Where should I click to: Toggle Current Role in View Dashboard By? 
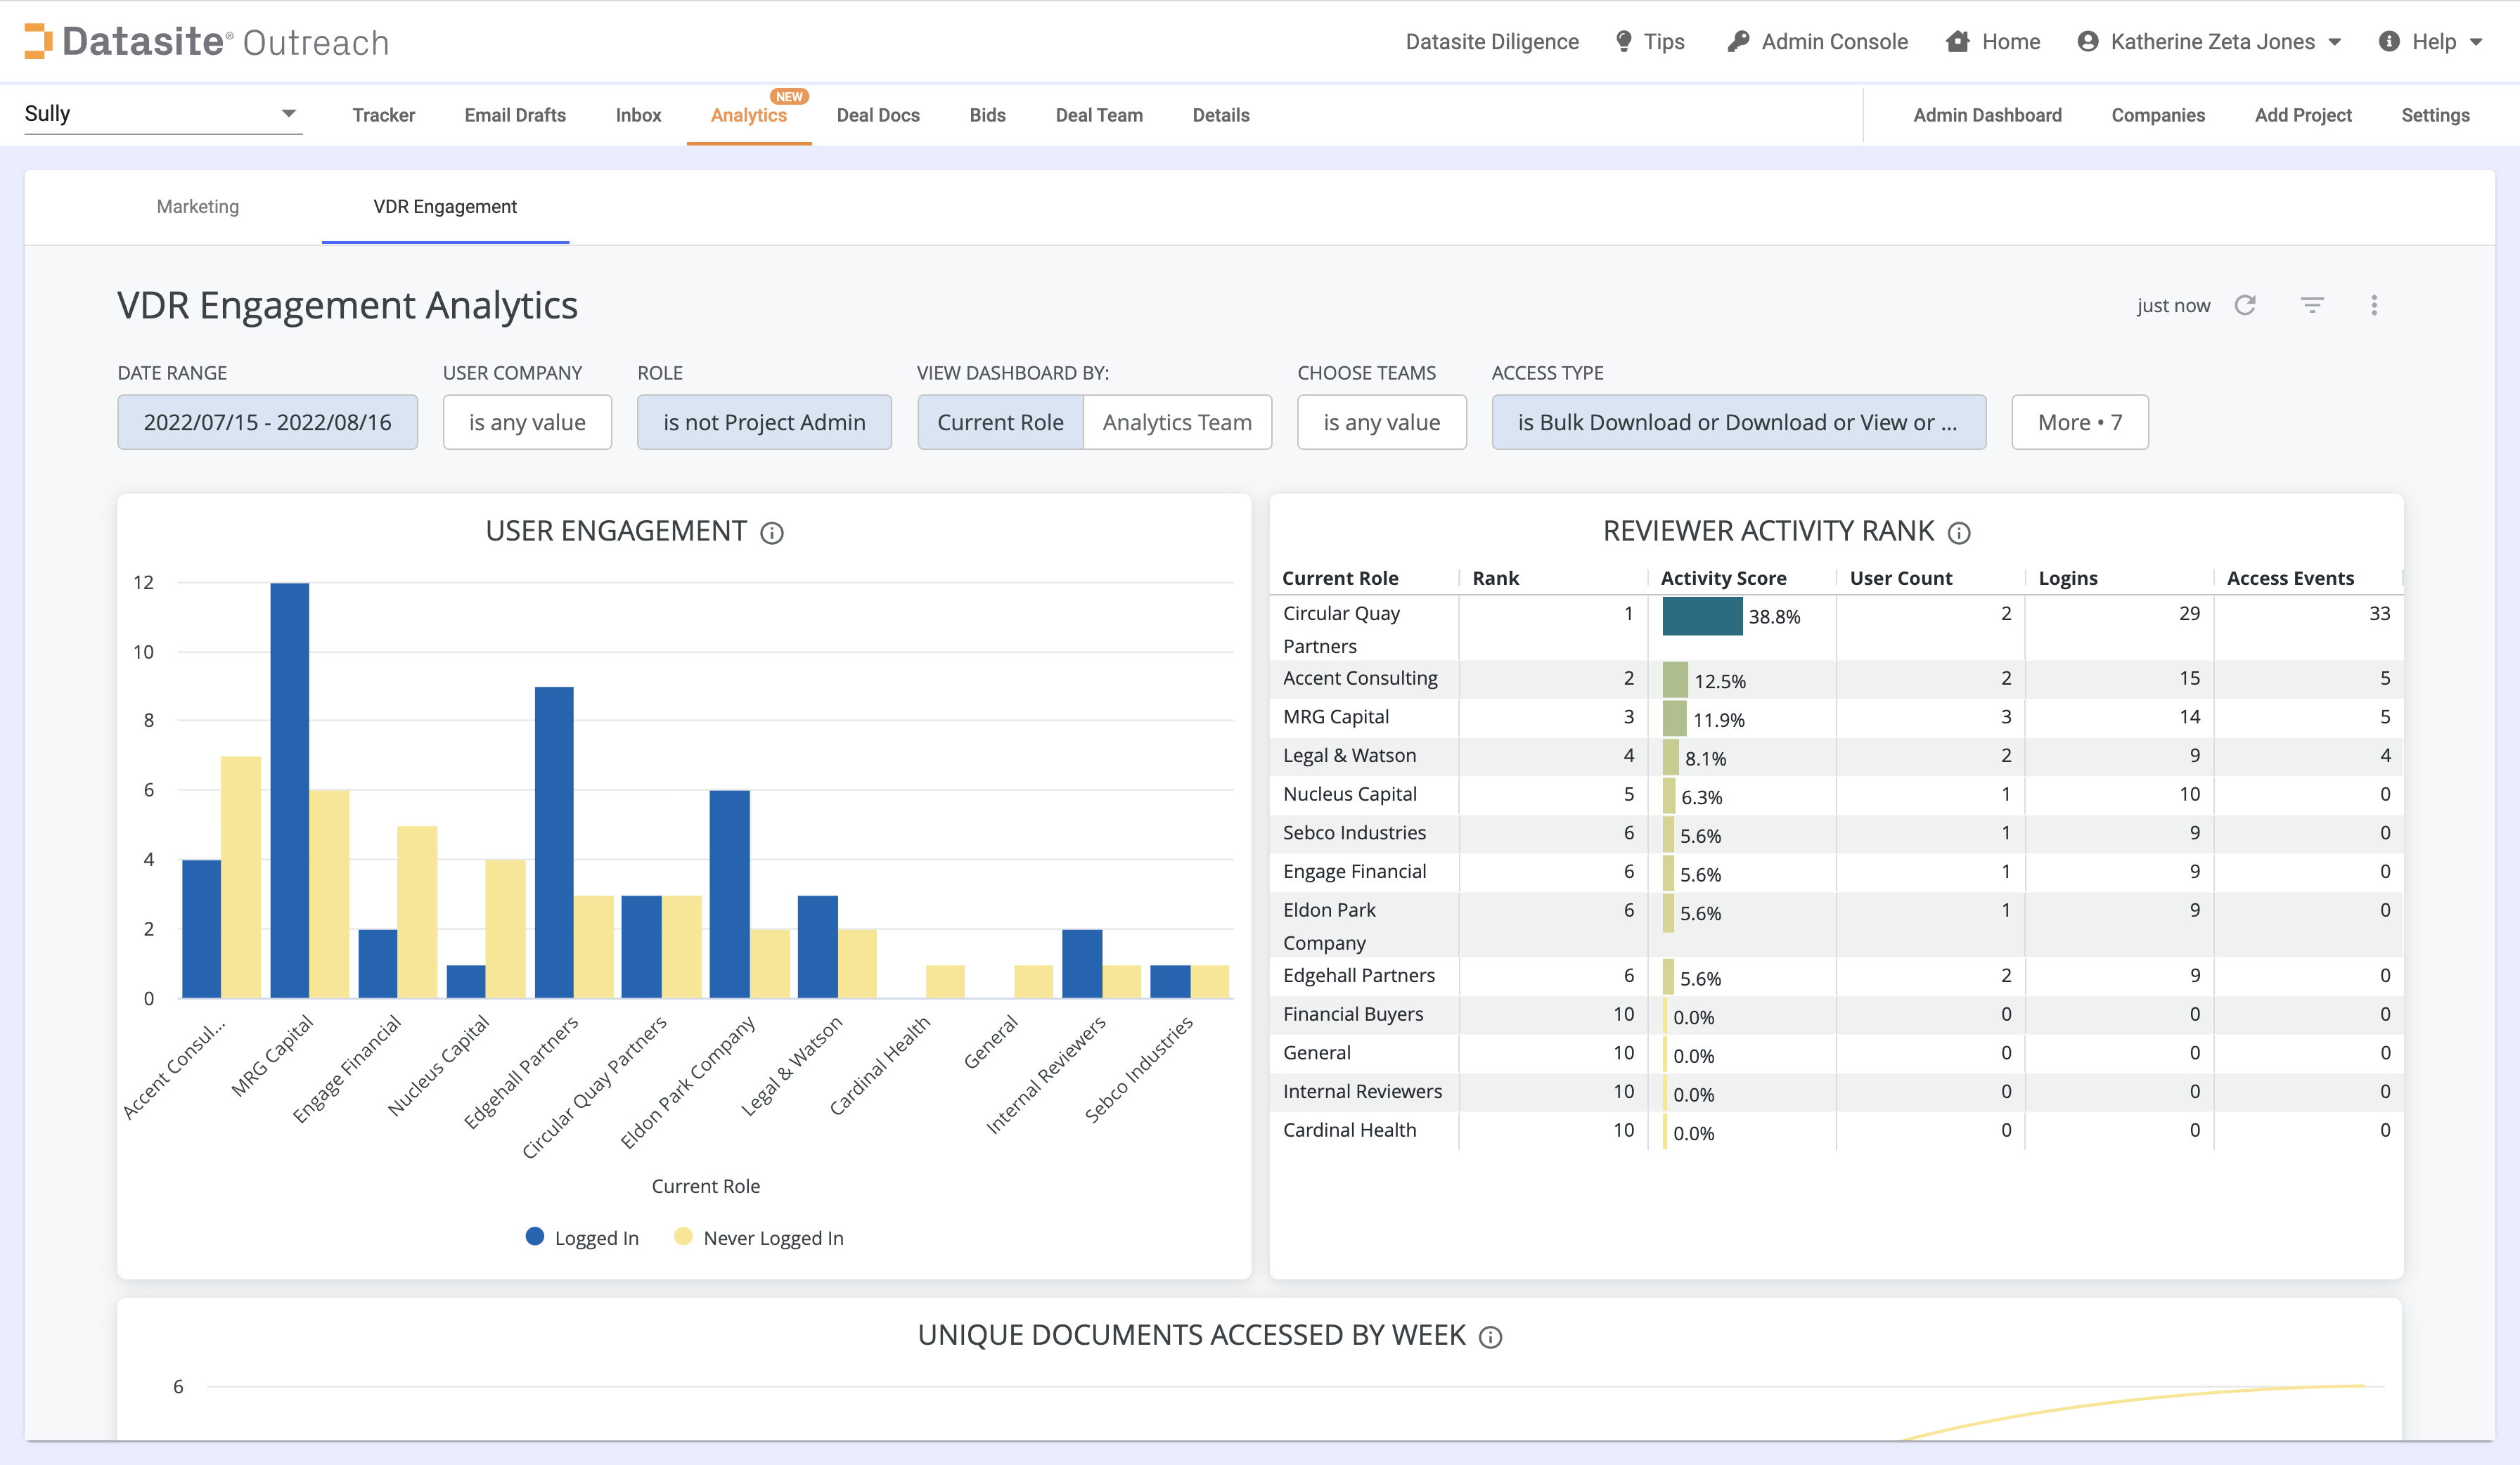click(x=1000, y=422)
